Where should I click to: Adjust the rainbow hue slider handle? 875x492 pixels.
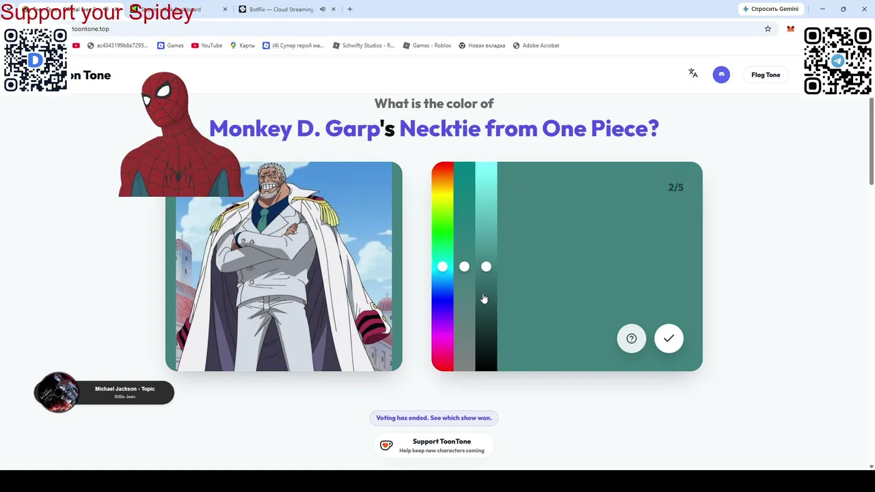442,266
